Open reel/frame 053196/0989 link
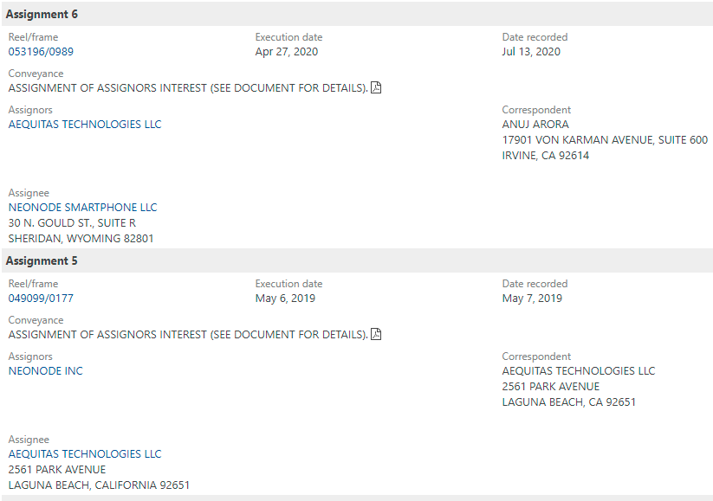Screen dimensions: 713x501 (x=41, y=52)
